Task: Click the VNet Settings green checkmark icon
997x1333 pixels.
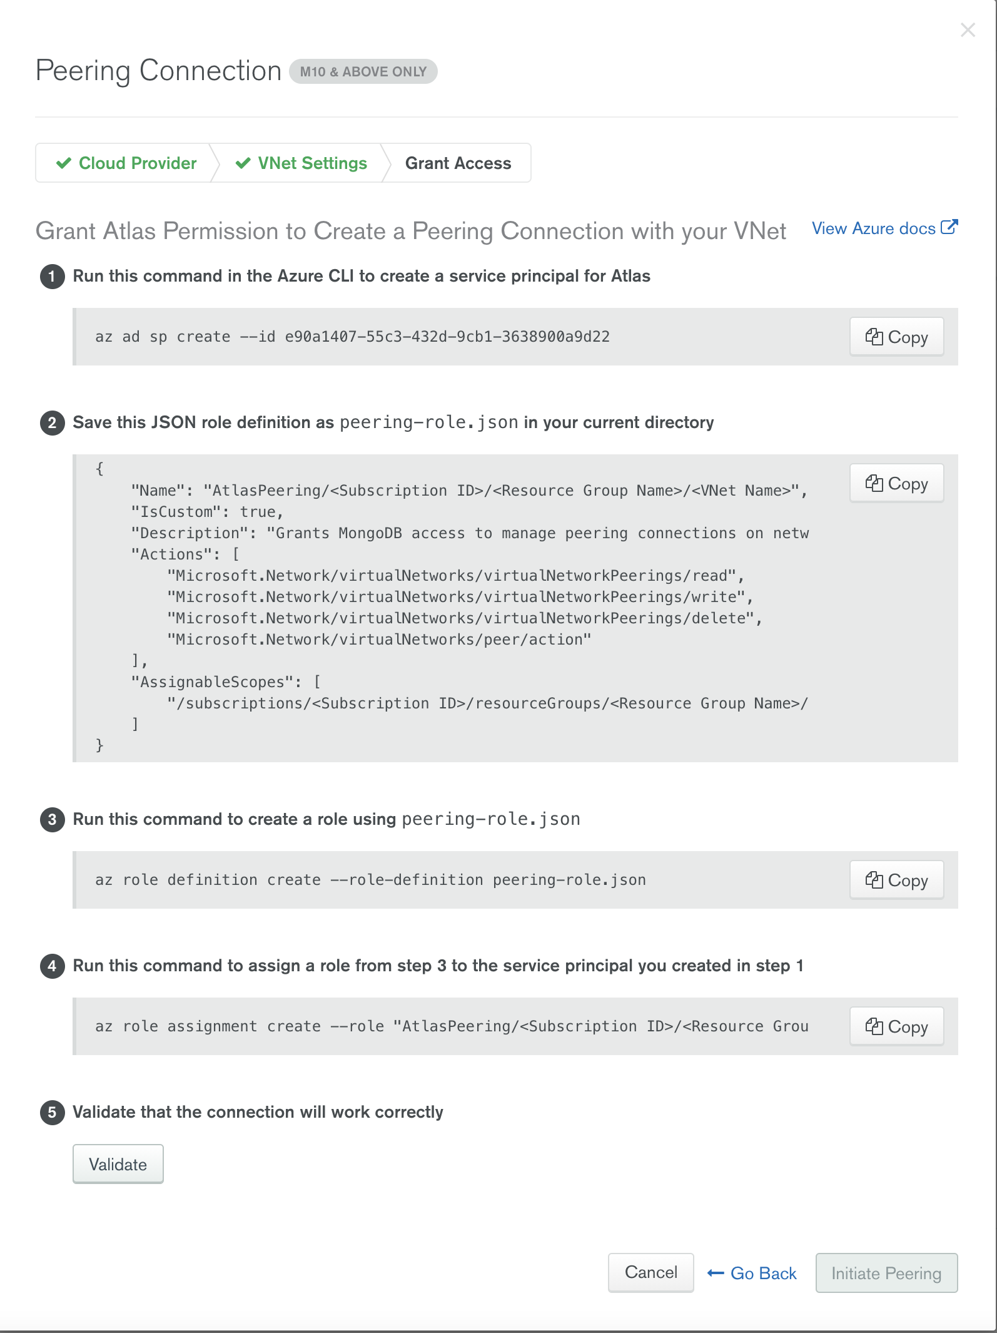Action: click(x=243, y=163)
